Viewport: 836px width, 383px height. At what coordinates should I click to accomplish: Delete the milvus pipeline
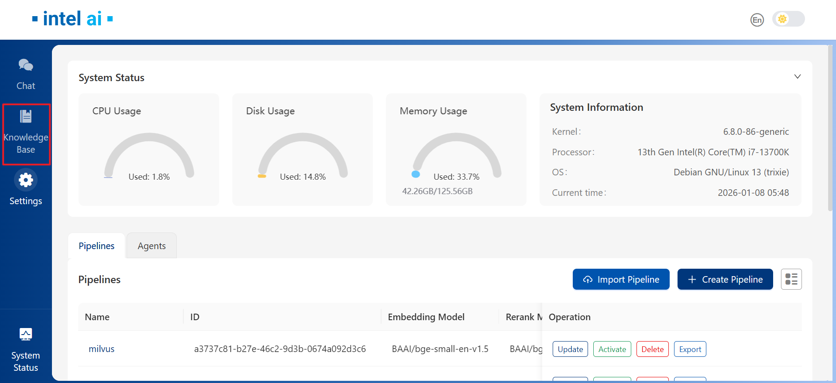pos(652,349)
